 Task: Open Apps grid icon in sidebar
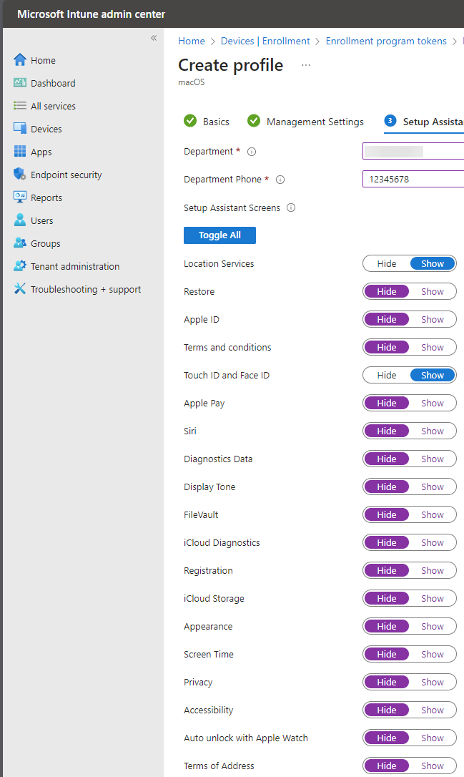click(20, 151)
